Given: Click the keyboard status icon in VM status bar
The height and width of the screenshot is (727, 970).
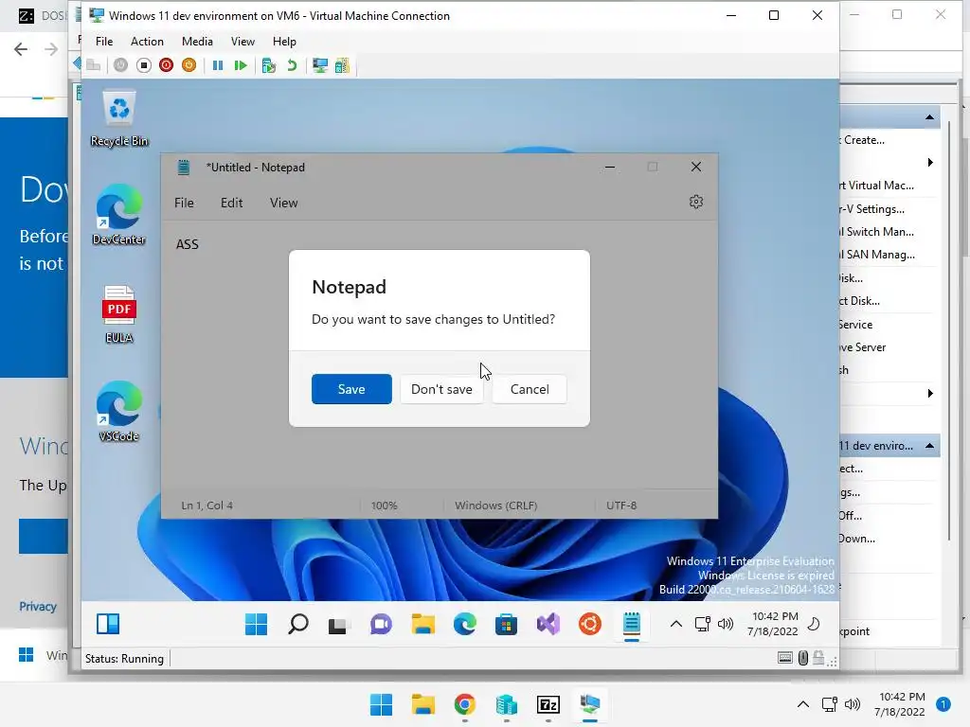Looking at the screenshot, I should [x=785, y=658].
